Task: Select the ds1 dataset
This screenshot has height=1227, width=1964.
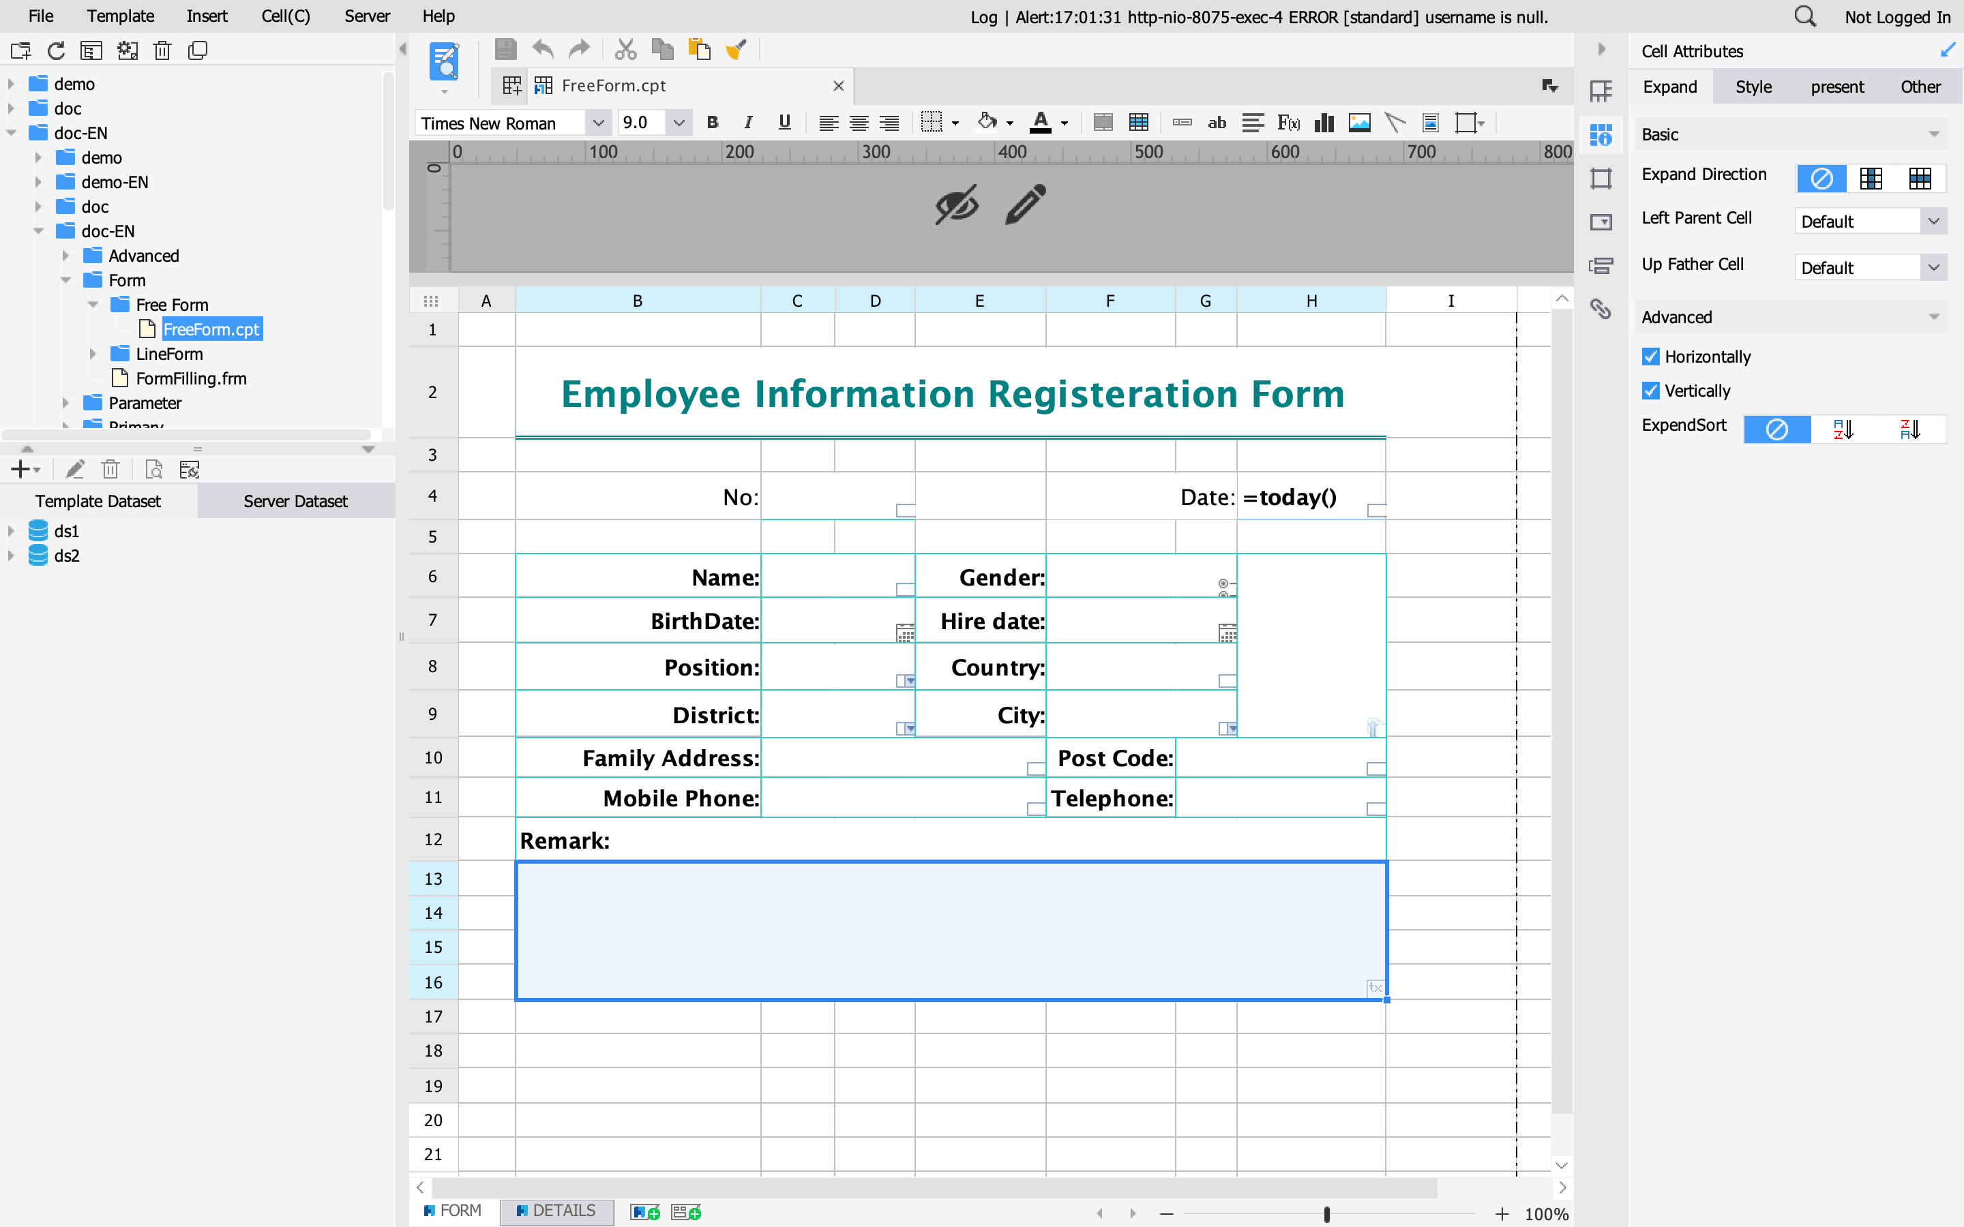Action: pyautogui.click(x=65, y=531)
